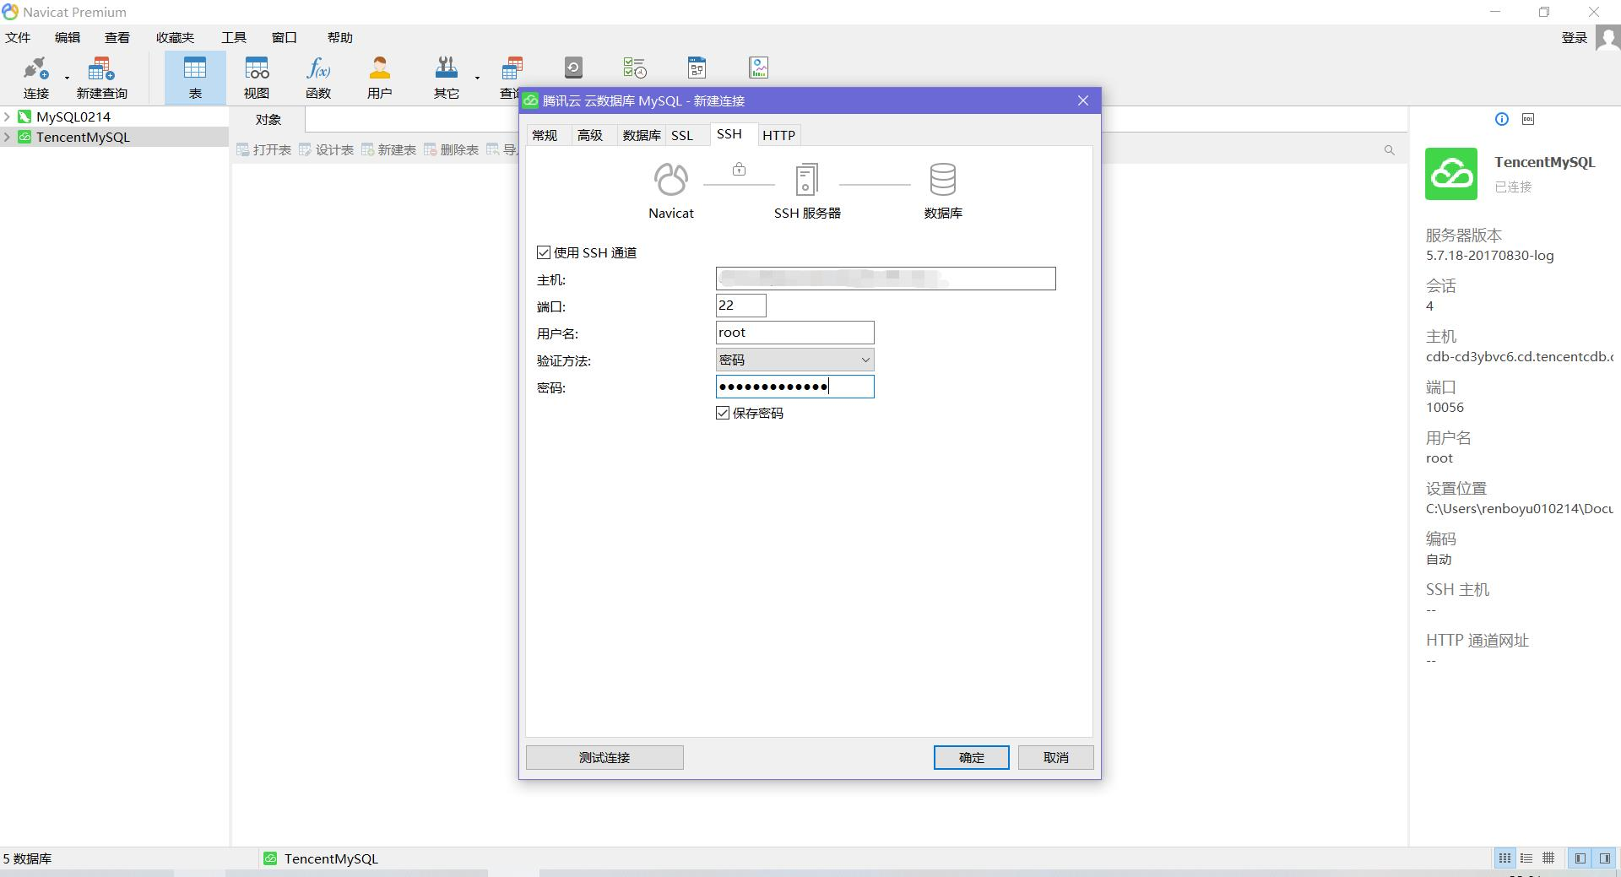
Task: Open the 查看 menu
Action: pyautogui.click(x=117, y=37)
